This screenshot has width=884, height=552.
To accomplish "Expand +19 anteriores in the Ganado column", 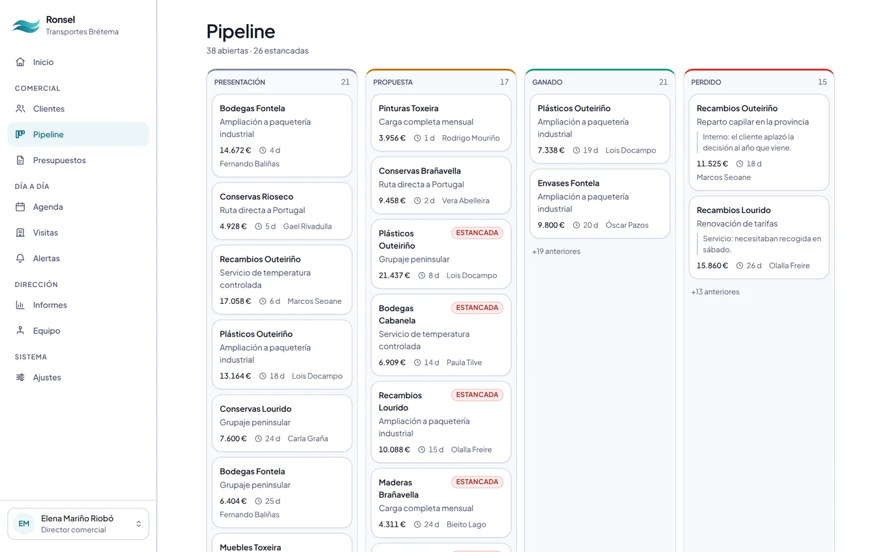I will click(556, 251).
